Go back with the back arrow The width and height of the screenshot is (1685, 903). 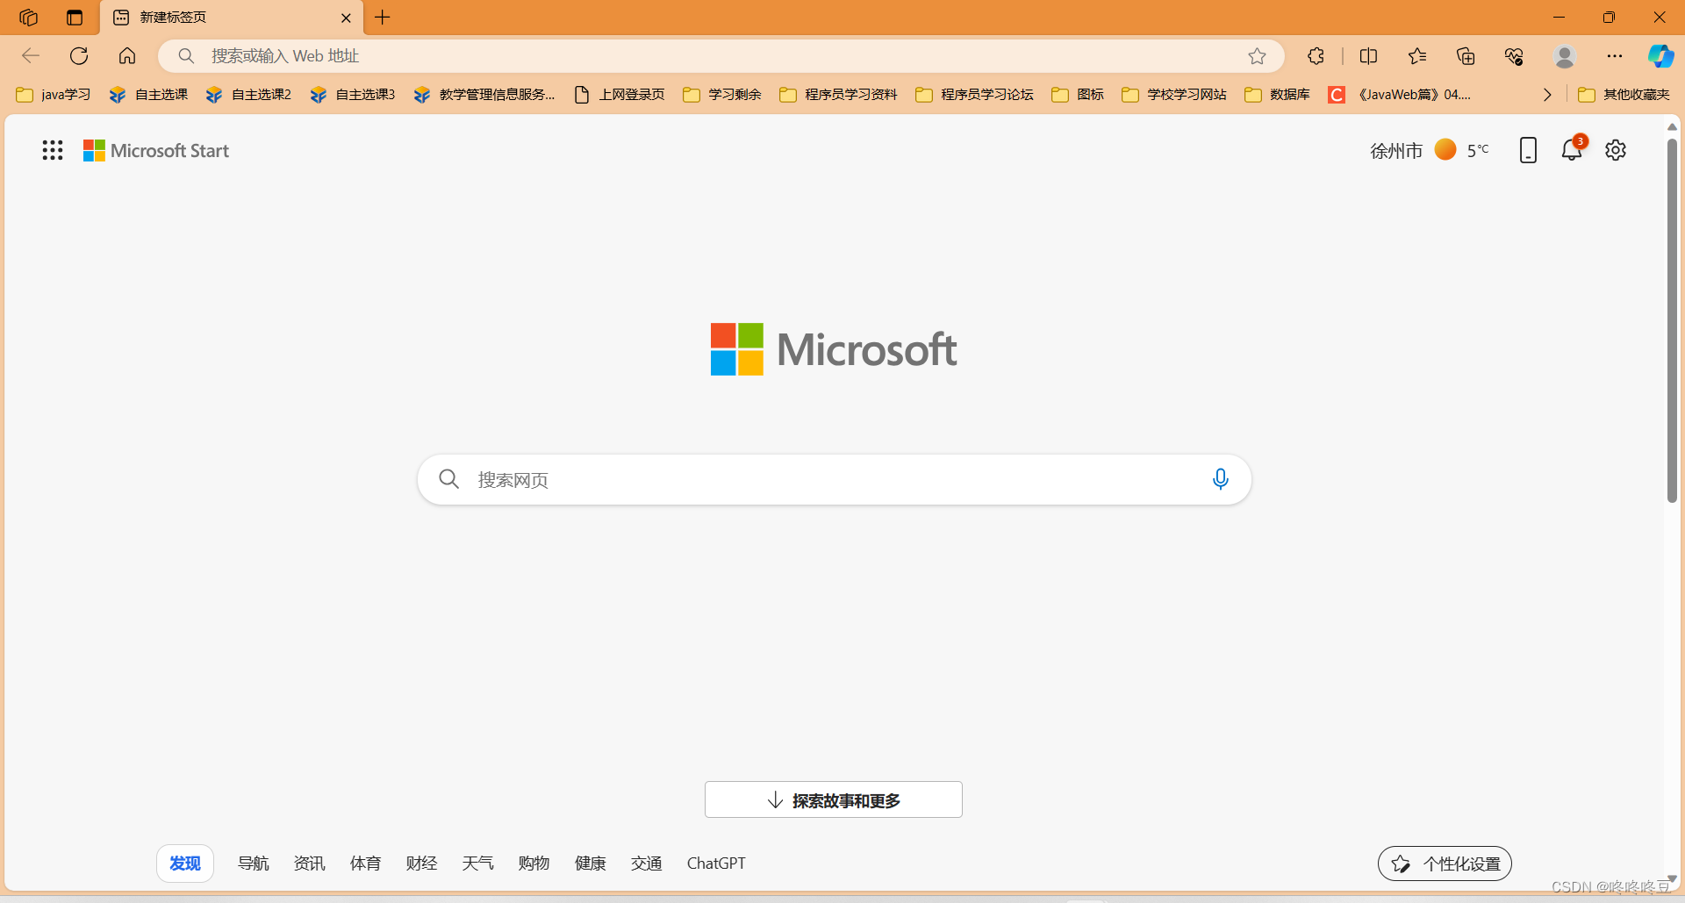tap(31, 56)
